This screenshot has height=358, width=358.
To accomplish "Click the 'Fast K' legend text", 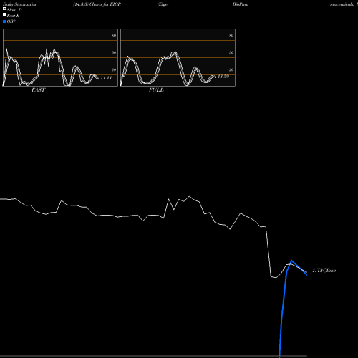I will 14,16.
